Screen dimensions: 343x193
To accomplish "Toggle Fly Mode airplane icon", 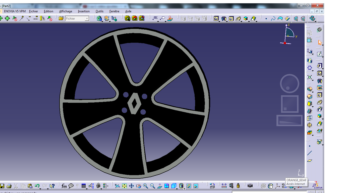I will point(117,186).
